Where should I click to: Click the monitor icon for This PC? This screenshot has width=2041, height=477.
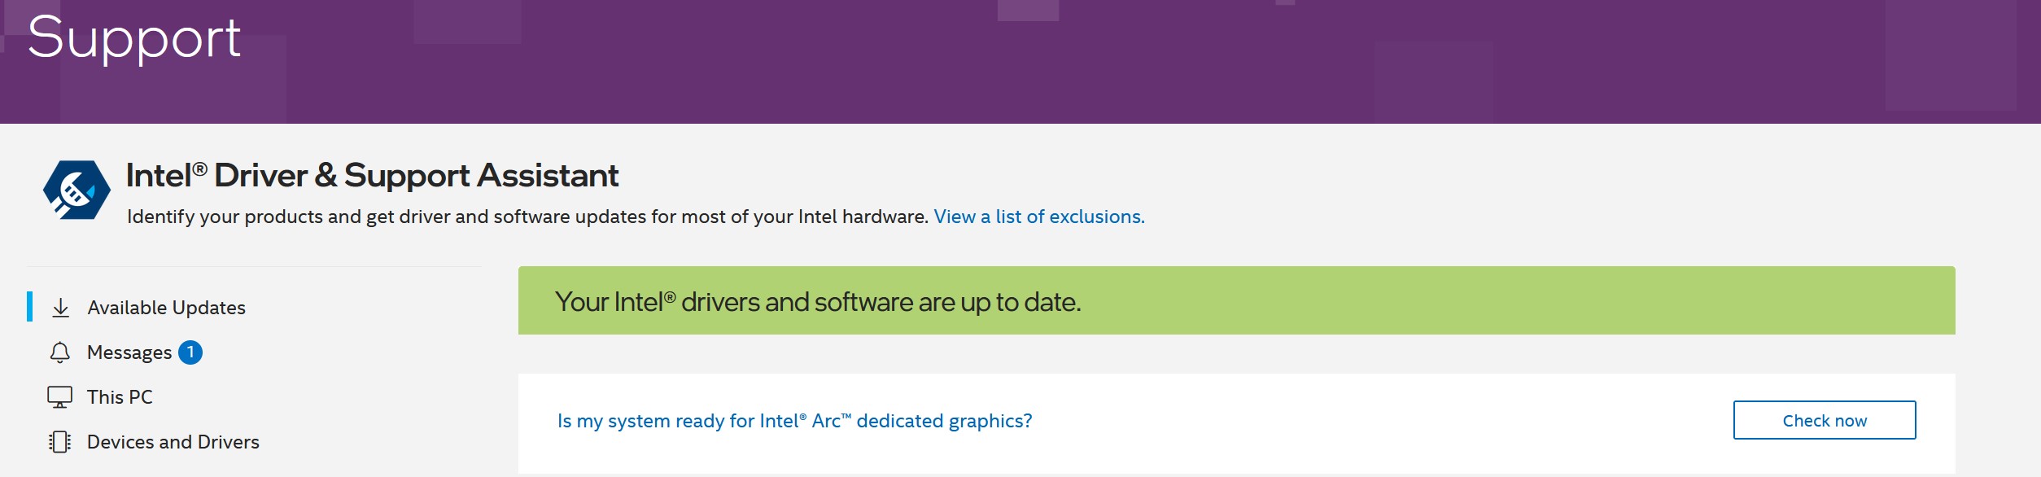click(x=60, y=397)
